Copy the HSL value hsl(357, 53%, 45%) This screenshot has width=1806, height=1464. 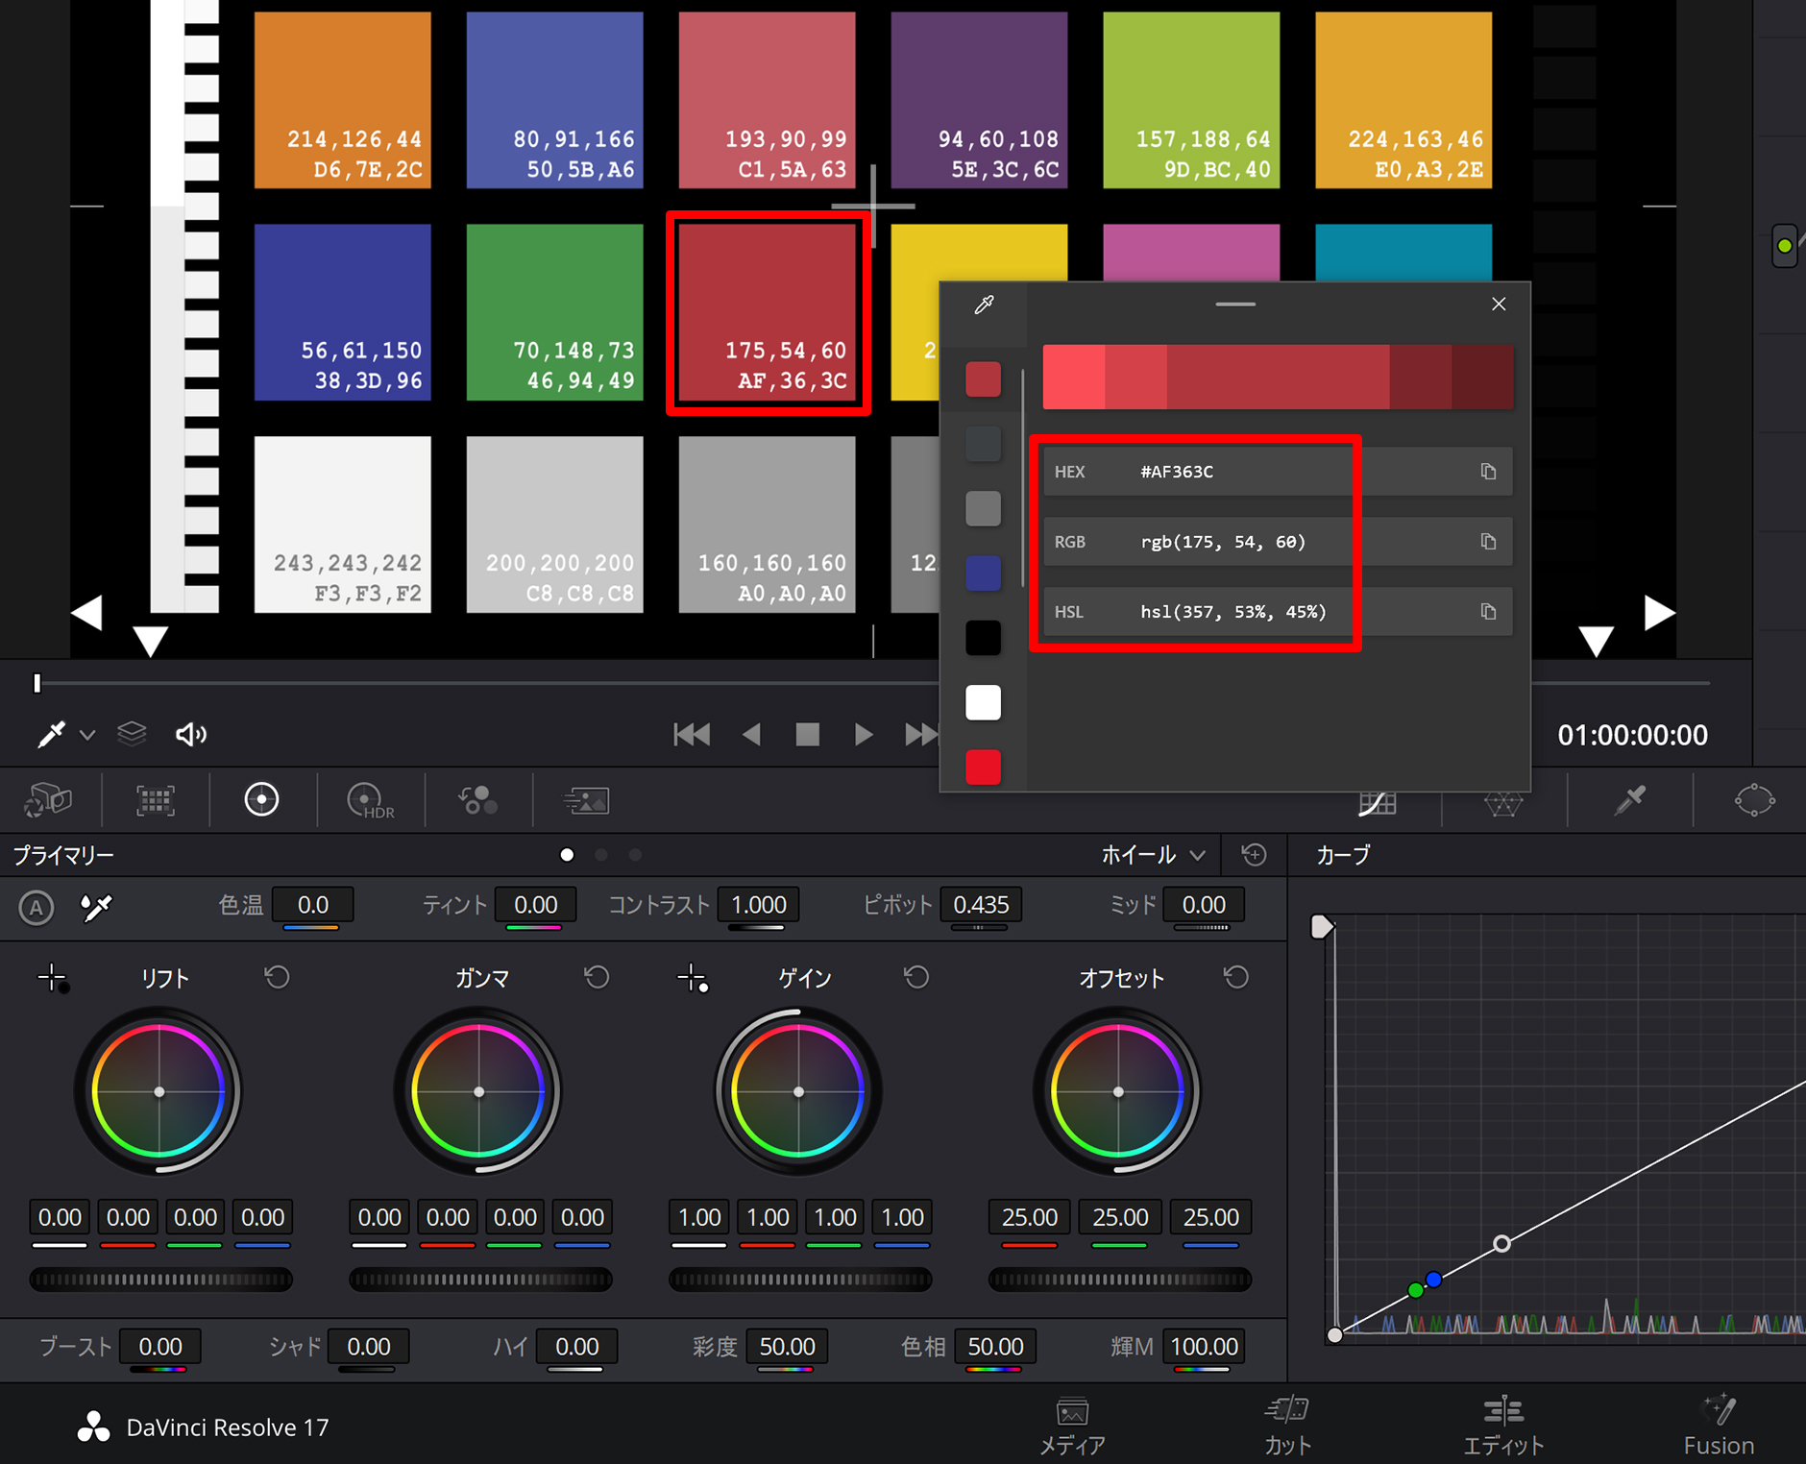coord(1488,612)
